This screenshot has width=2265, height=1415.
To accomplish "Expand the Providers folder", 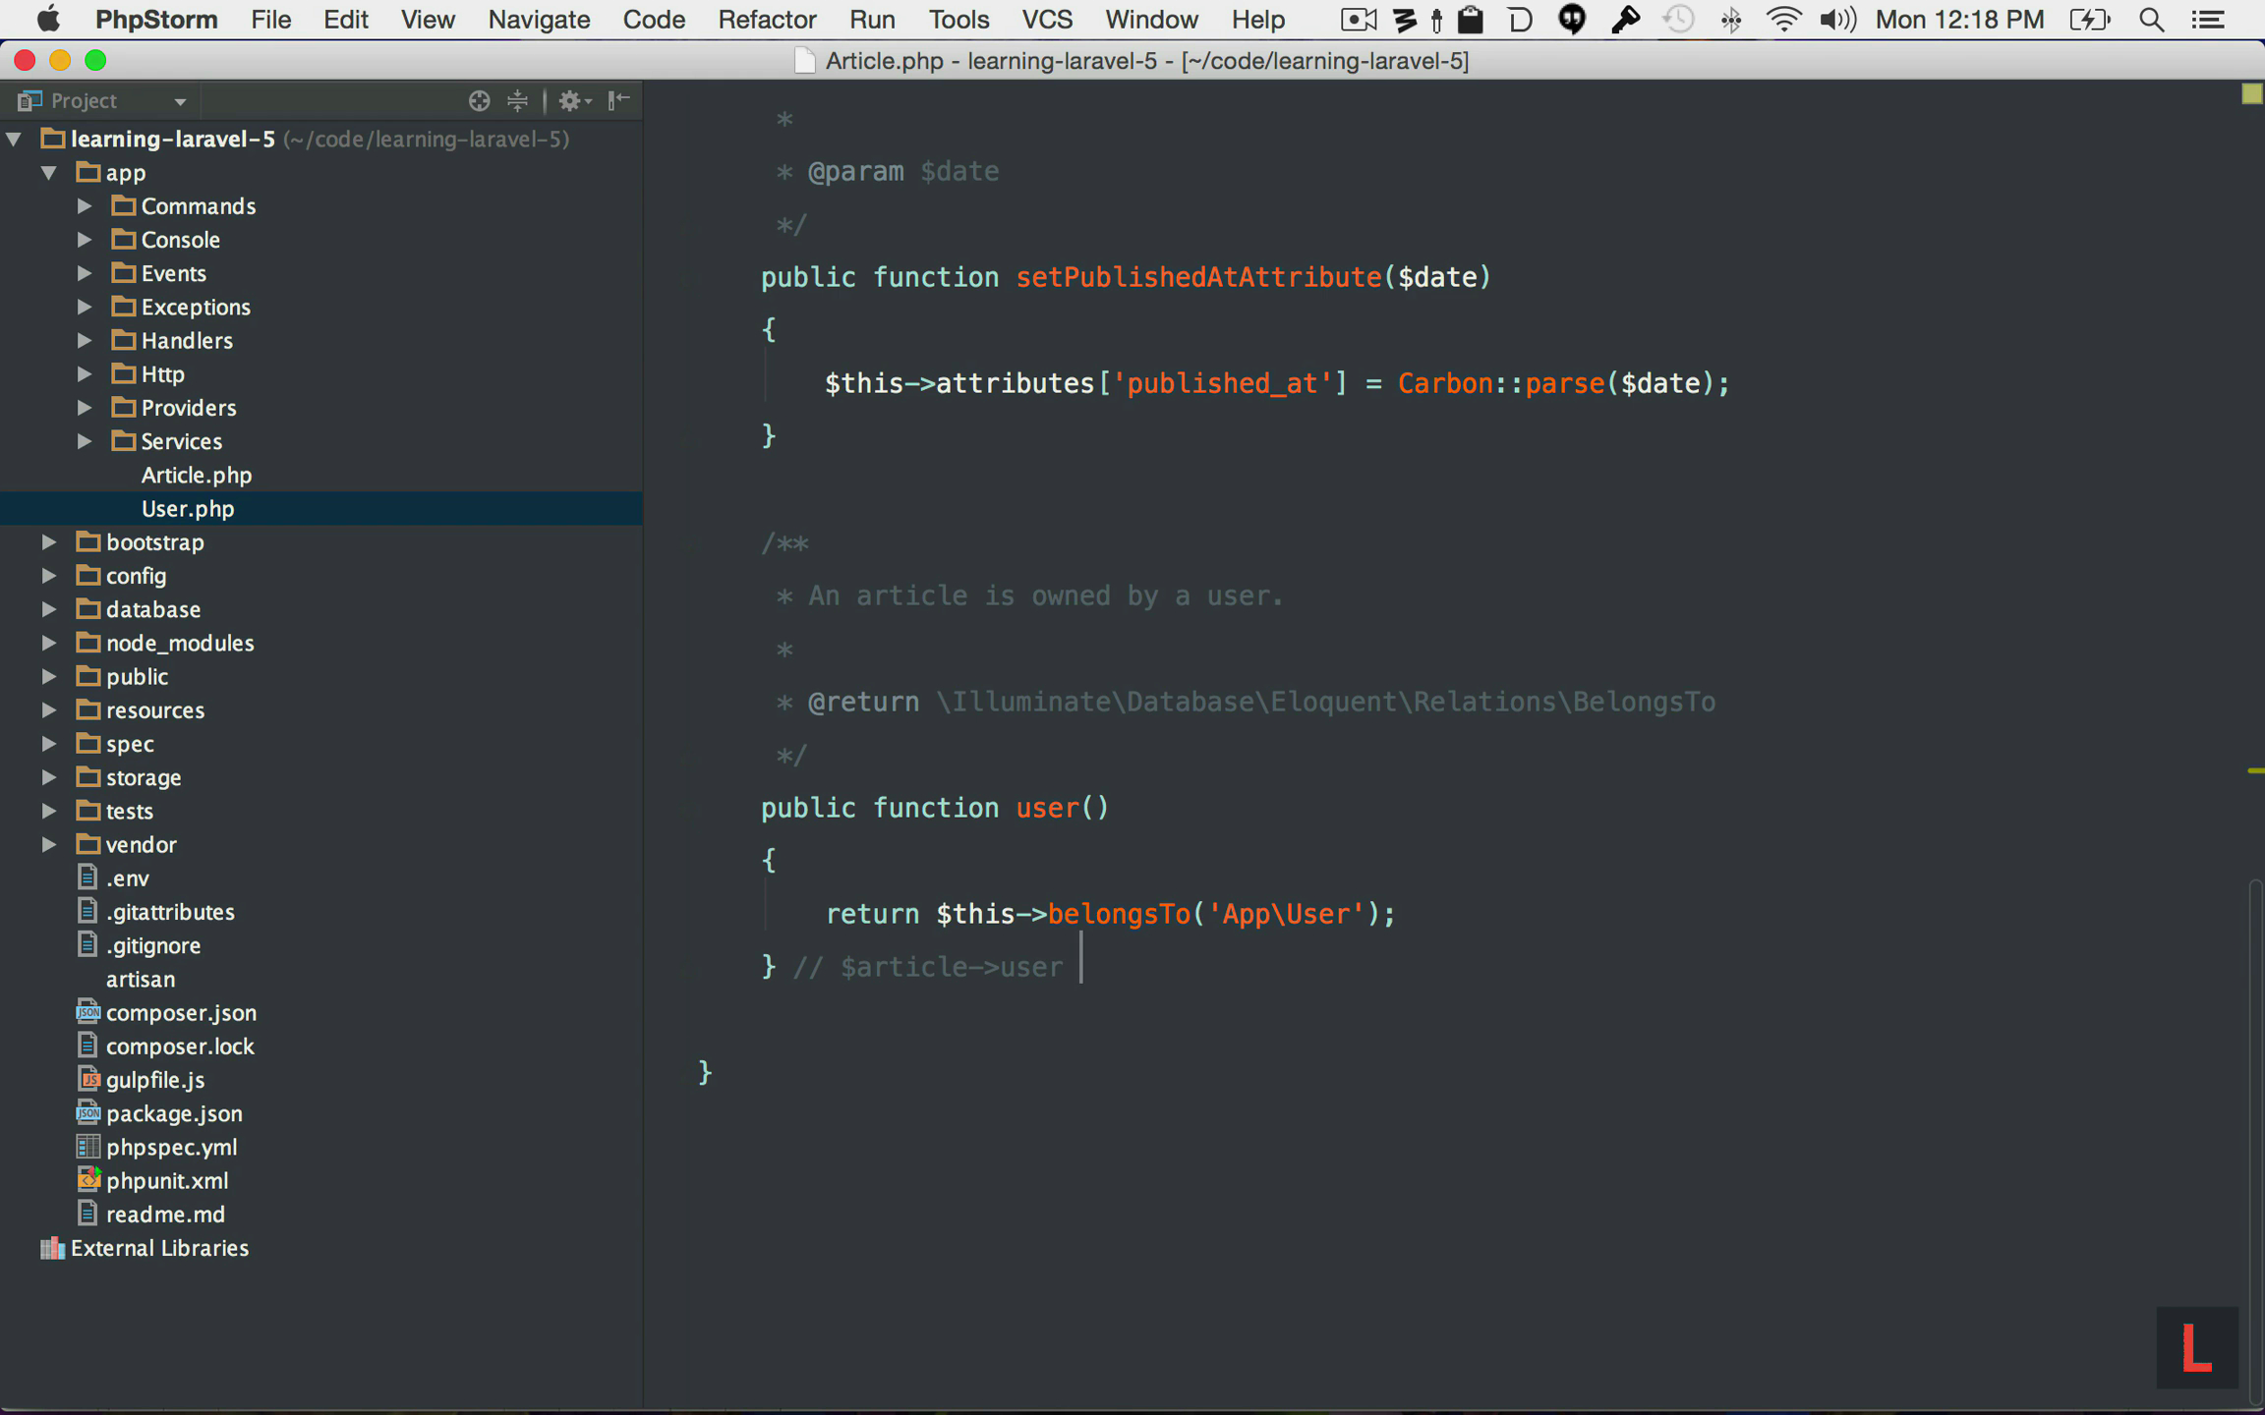I will point(85,407).
